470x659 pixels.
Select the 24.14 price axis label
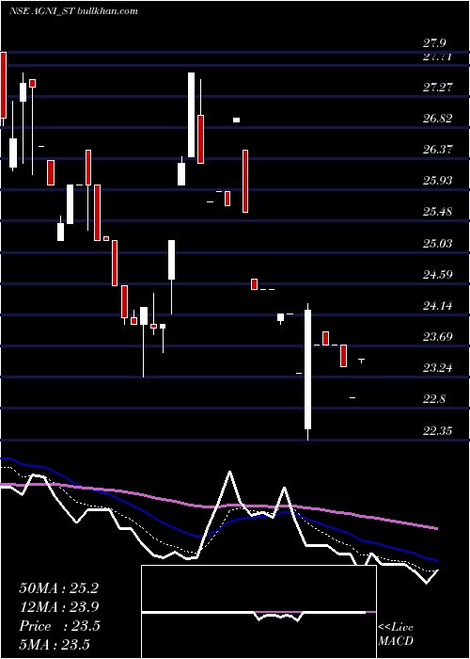point(438,306)
